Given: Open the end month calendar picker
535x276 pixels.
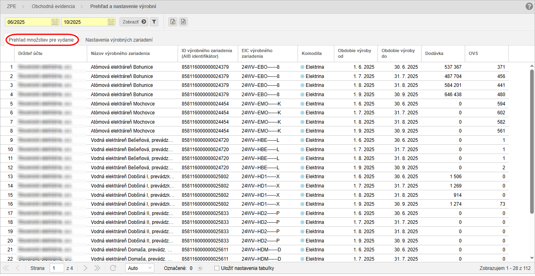Looking at the screenshot, I should coord(111,22).
